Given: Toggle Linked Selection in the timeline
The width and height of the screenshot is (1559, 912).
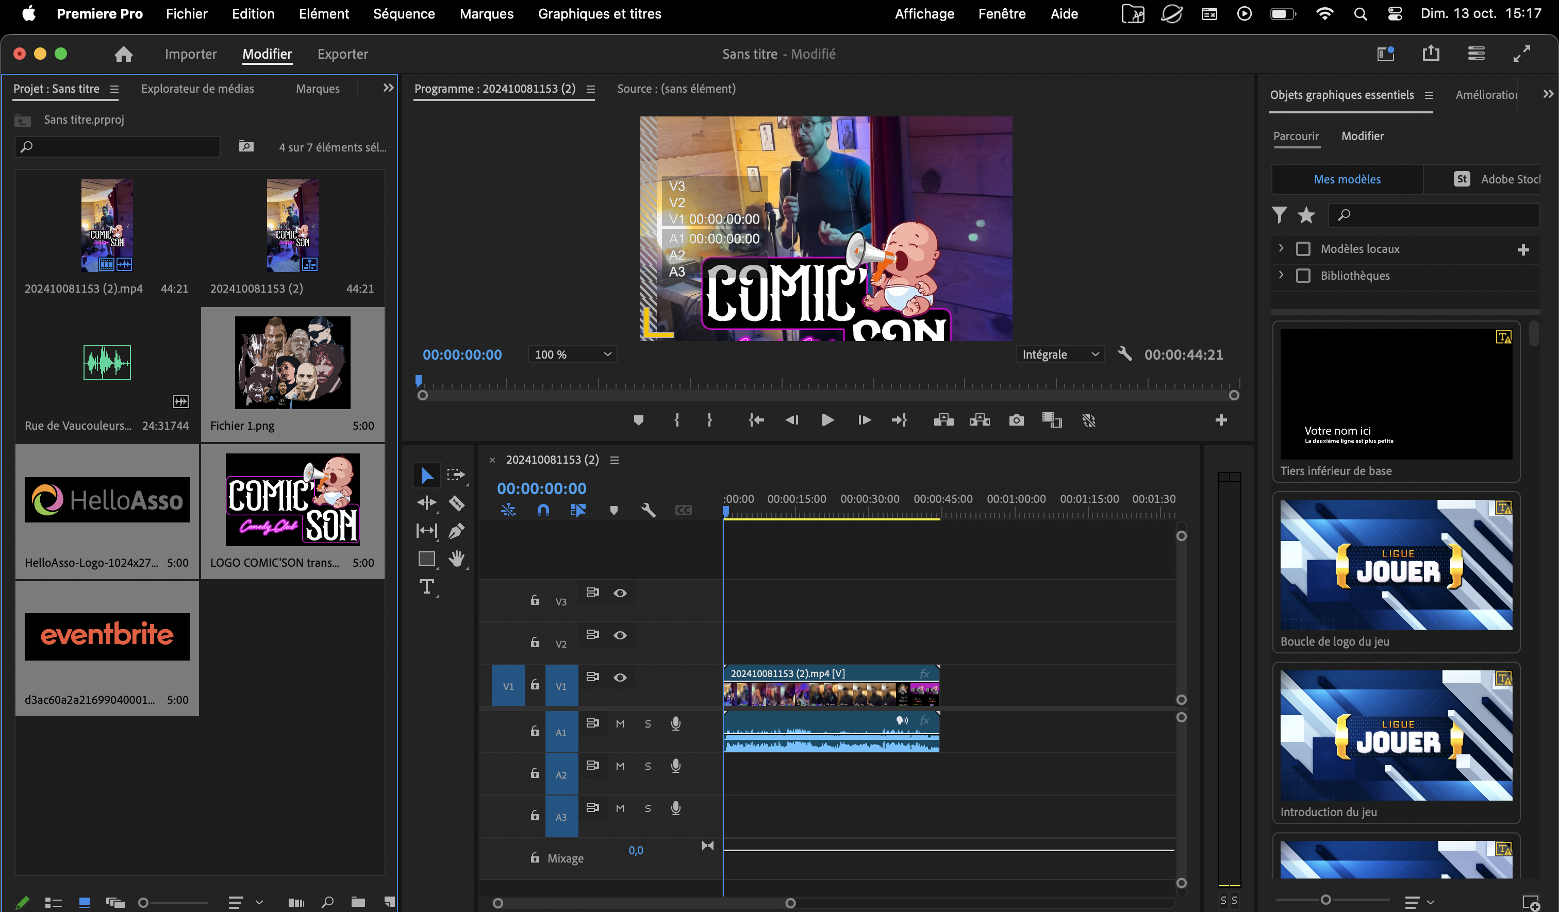Looking at the screenshot, I should click(578, 510).
